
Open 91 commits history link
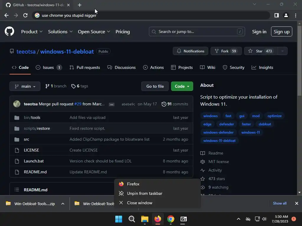click(175, 104)
